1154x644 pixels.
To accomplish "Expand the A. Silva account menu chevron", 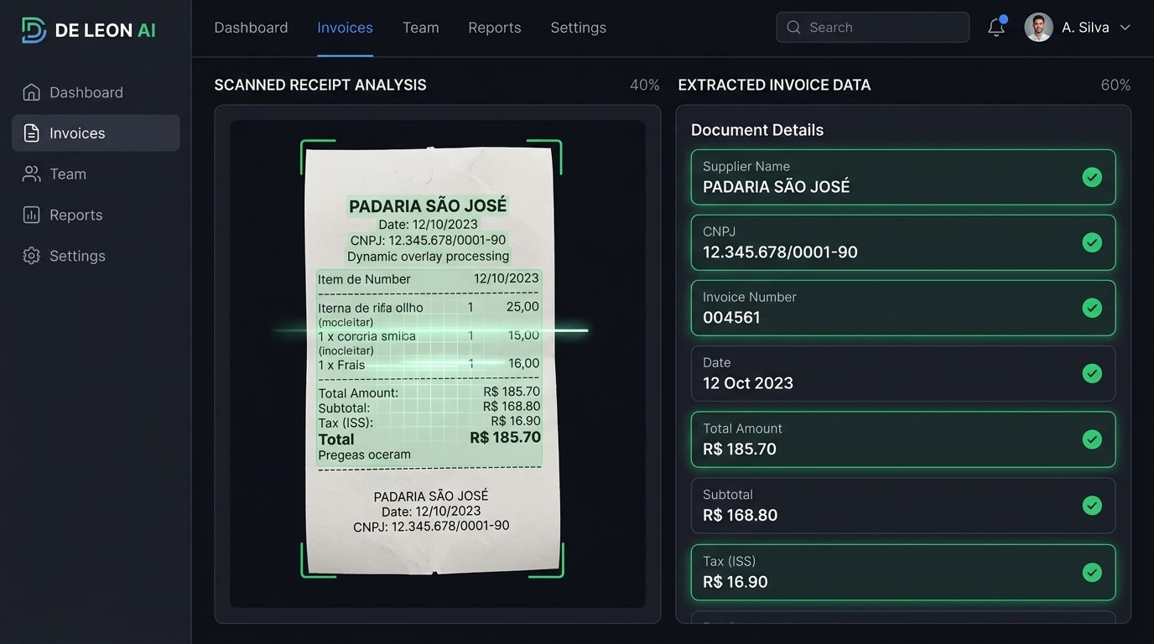I will coord(1125,28).
